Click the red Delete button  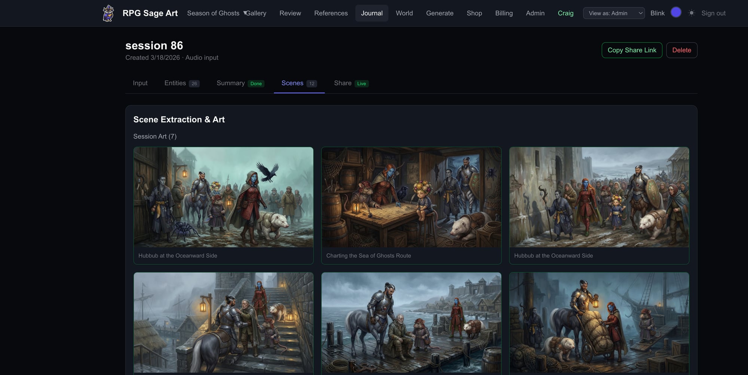tap(681, 50)
